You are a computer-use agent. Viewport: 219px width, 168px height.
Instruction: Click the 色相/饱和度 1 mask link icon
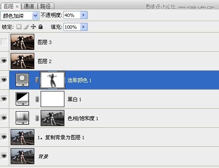[37, 118]
